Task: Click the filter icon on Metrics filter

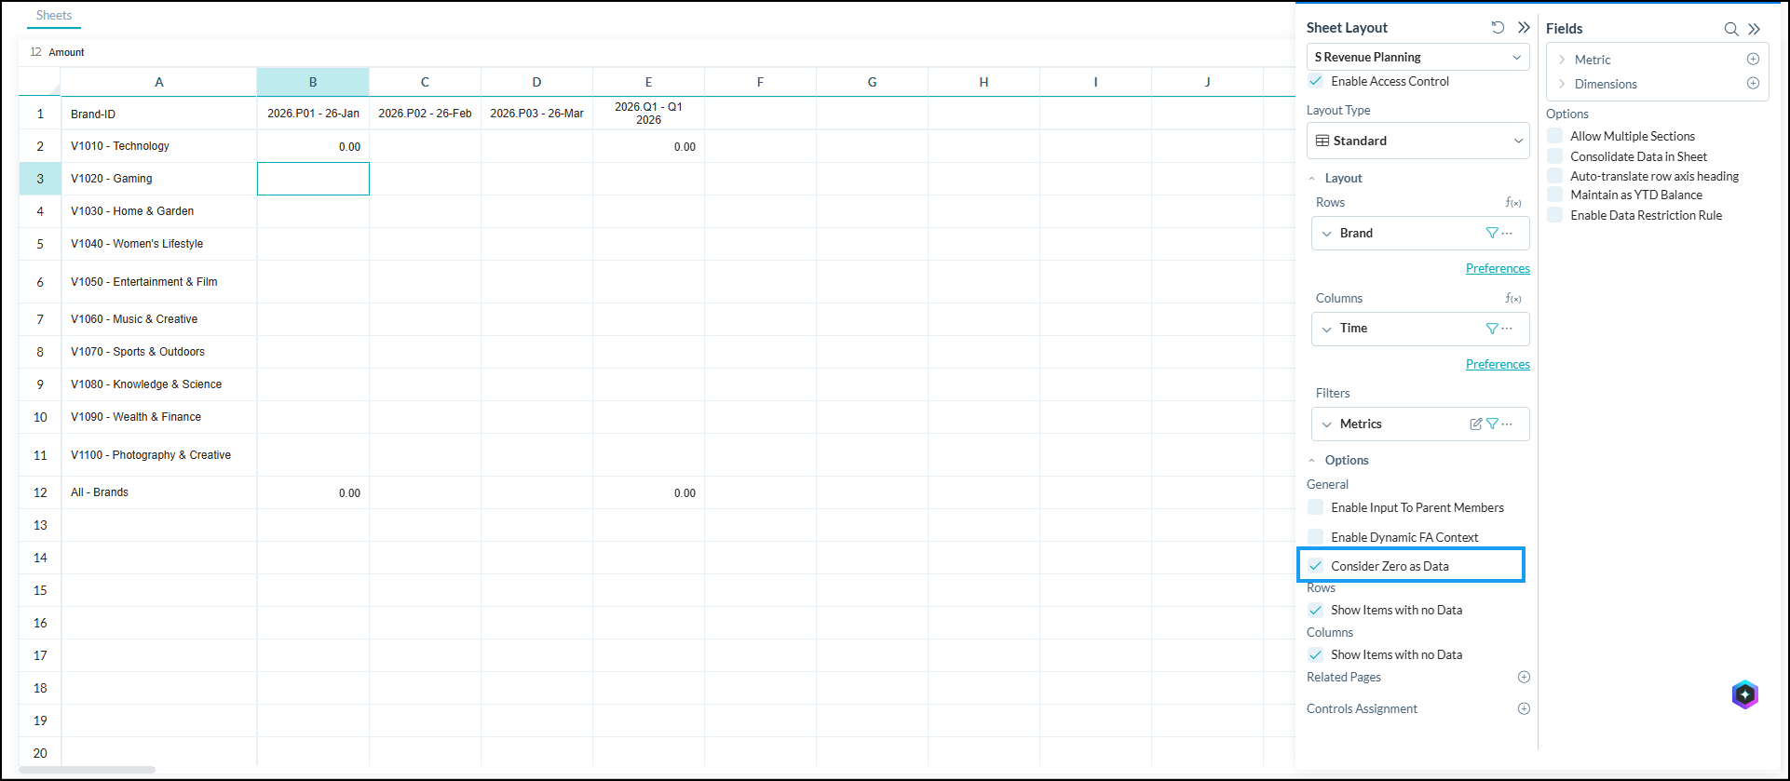Action: coord(1492,424)
